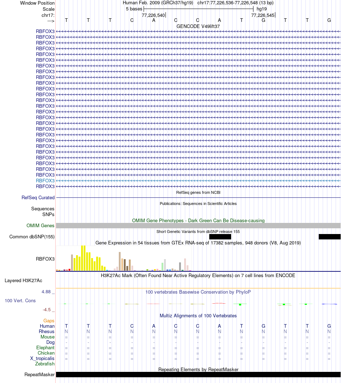Click the '5 bases' scale bar label
Image resolution: width=341 pixels, height=383 pixels.
tap(134, 9)
